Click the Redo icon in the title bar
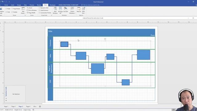Viewport: 197px width, 111px height. pos(6,2)
